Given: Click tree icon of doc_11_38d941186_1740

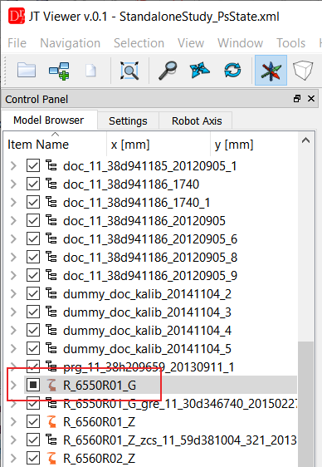Looking at the screenshot, I should click(51, 184).
